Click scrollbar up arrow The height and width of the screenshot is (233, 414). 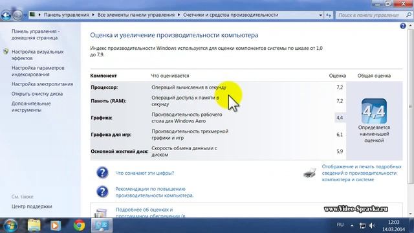(410, 26)
